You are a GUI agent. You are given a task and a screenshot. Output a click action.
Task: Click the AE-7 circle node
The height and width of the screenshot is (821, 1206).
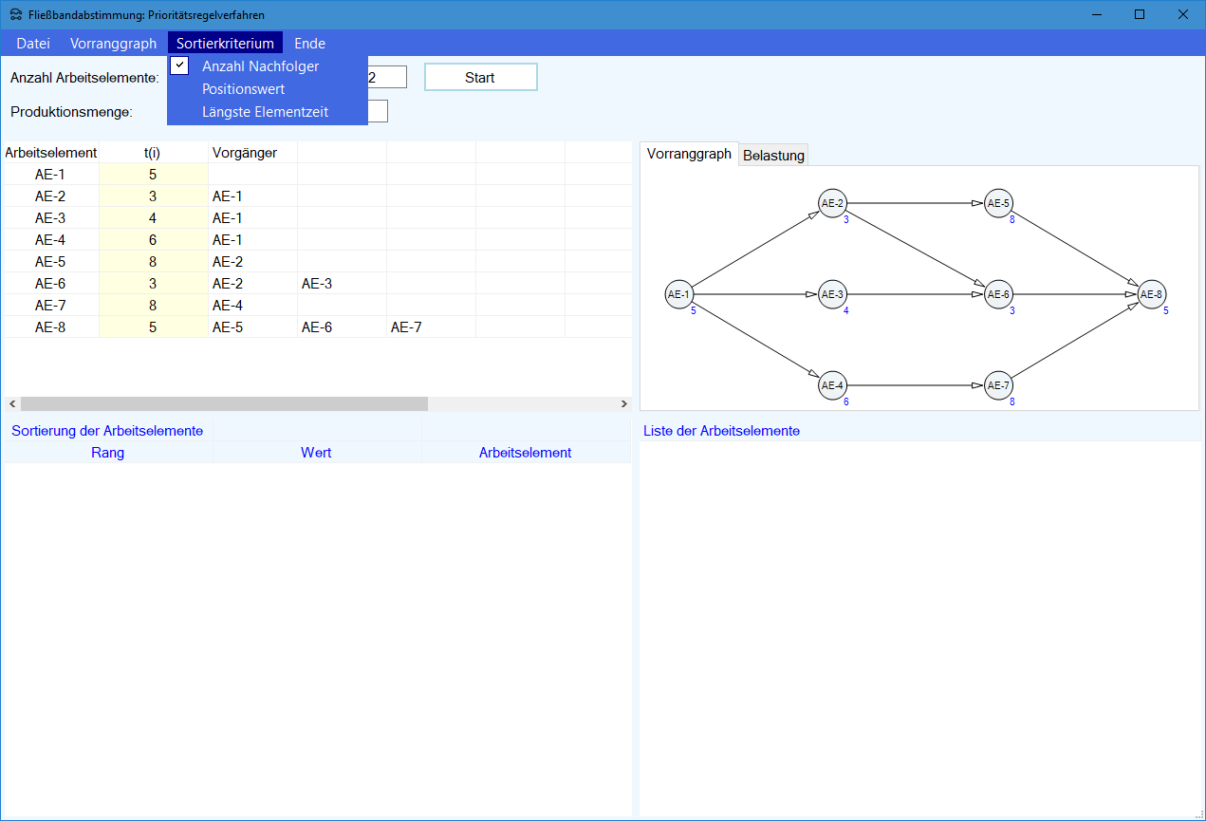tap(998, 385)
